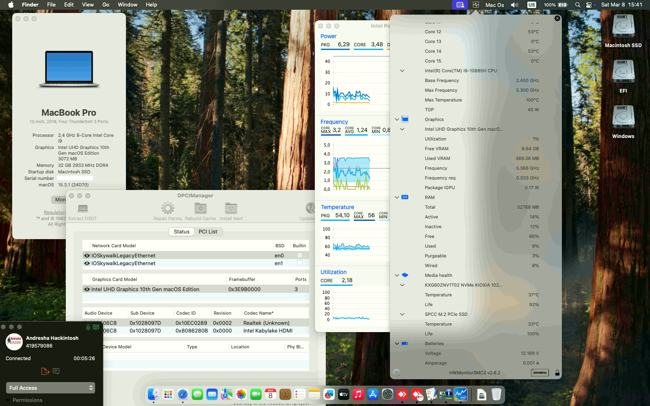650x406 pixels.
Task: Toggle visibility of Intel UHD Graphics card entry
Action: 86,289
